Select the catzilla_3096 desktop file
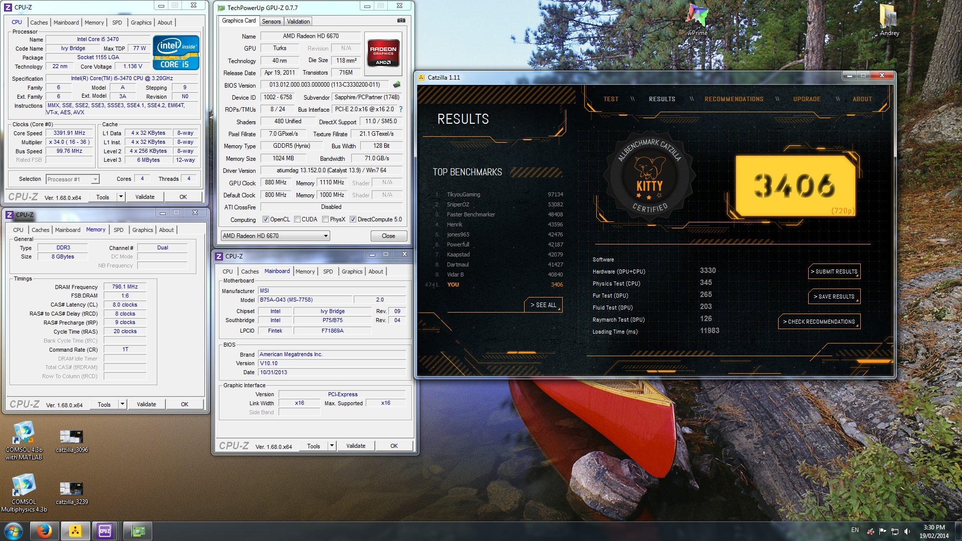Screen dimensions: 962x541 pos(72,441)
